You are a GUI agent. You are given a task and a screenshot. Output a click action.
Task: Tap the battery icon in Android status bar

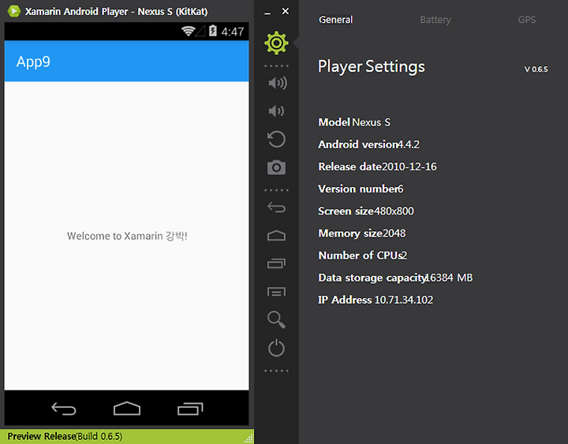click(x=213, y=31)
